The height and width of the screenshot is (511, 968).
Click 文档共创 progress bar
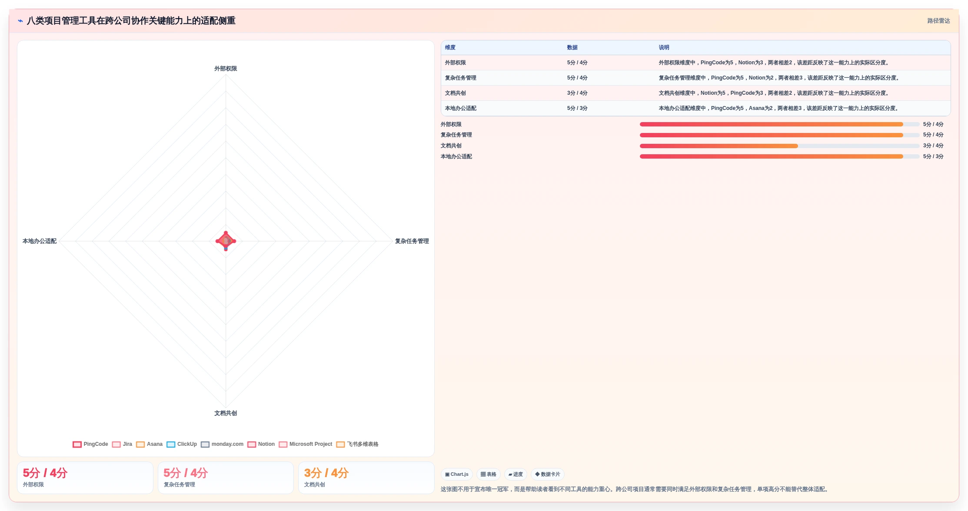779,146
